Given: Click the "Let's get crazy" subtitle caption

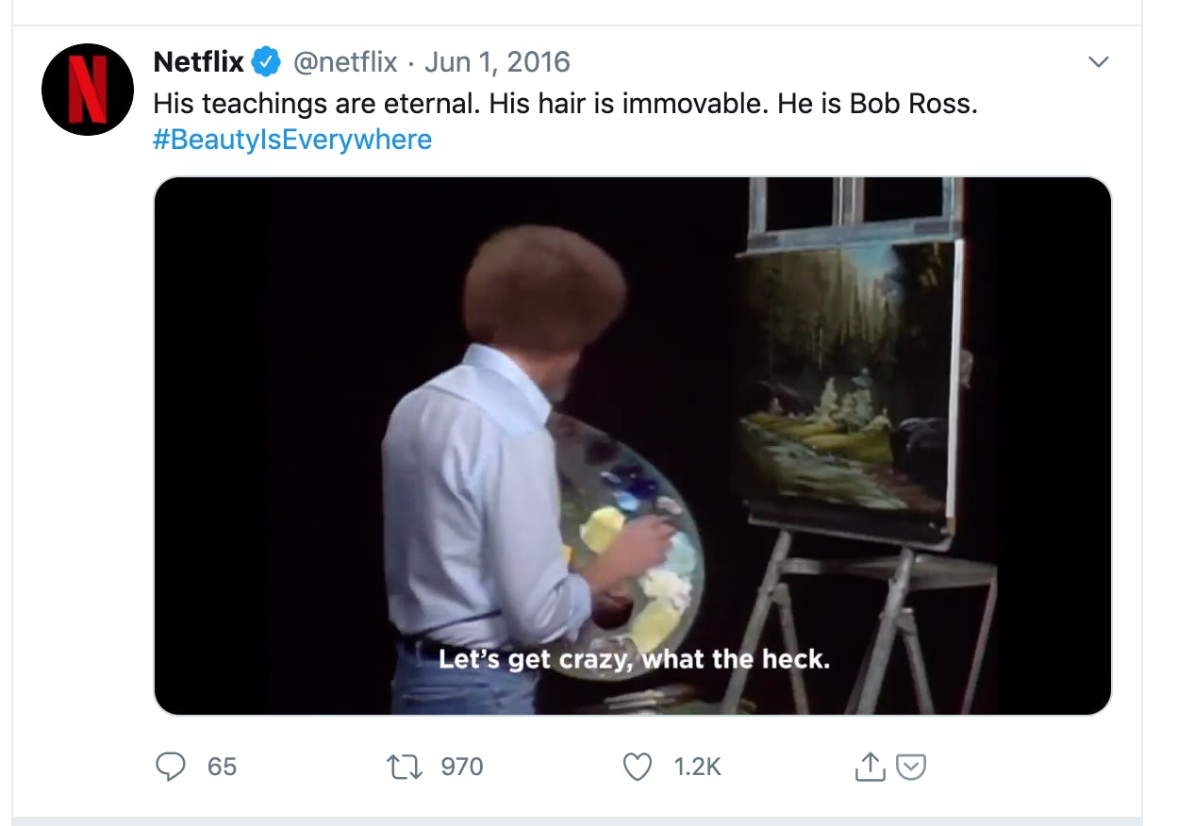Looking at the screenshot, I should pos(634,658).
